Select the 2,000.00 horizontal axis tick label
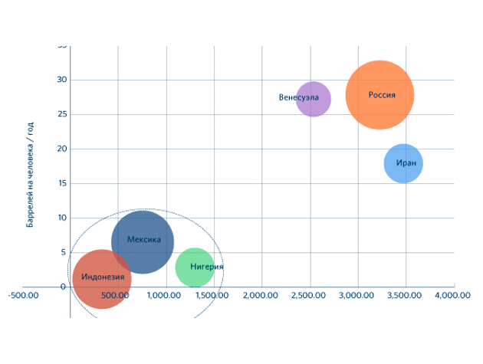Image resolution: width=483 pixels, height=364 pixels. point(260,295)
